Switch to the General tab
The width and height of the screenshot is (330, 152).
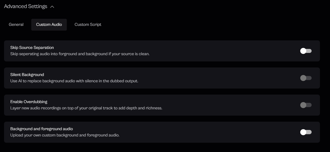pyautogui.click(x=16, y=25)
